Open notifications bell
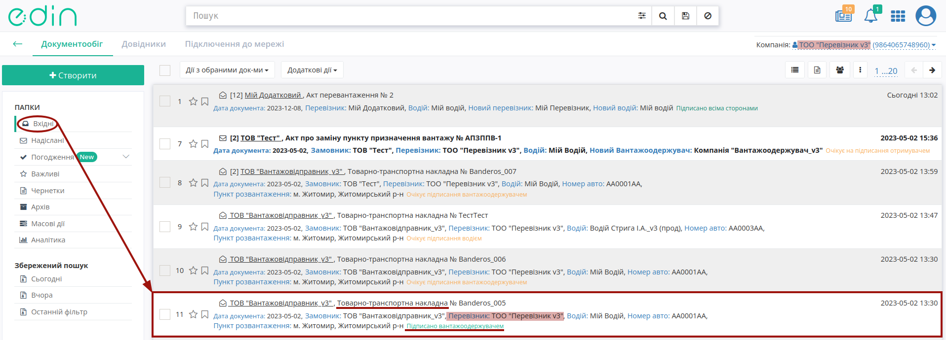This screenshot has width=946, height=340. [x=871, y=16]
